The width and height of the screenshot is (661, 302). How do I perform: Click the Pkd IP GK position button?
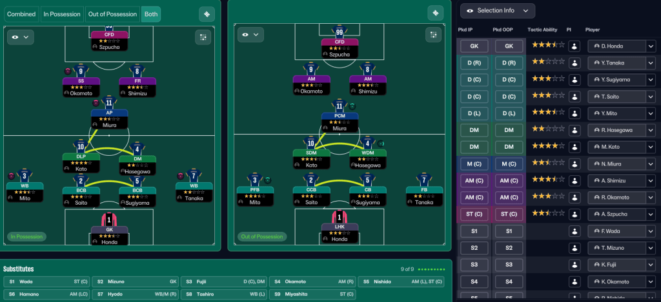click(474, 46)
